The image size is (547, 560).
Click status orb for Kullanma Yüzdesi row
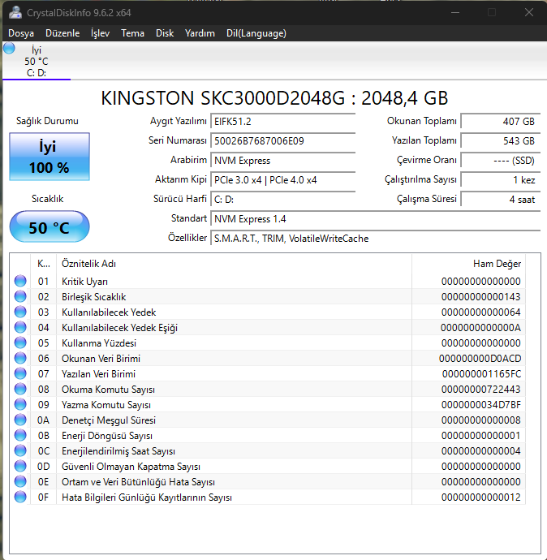click(21, 343)
